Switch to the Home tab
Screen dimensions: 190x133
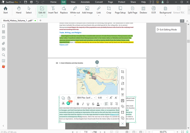pos(53,2)
